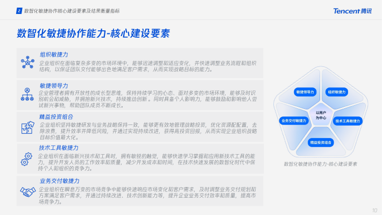Click the network nodes icon beside 组织敏捷力
The height and width of the screenshot is (215, 382).
27,62
